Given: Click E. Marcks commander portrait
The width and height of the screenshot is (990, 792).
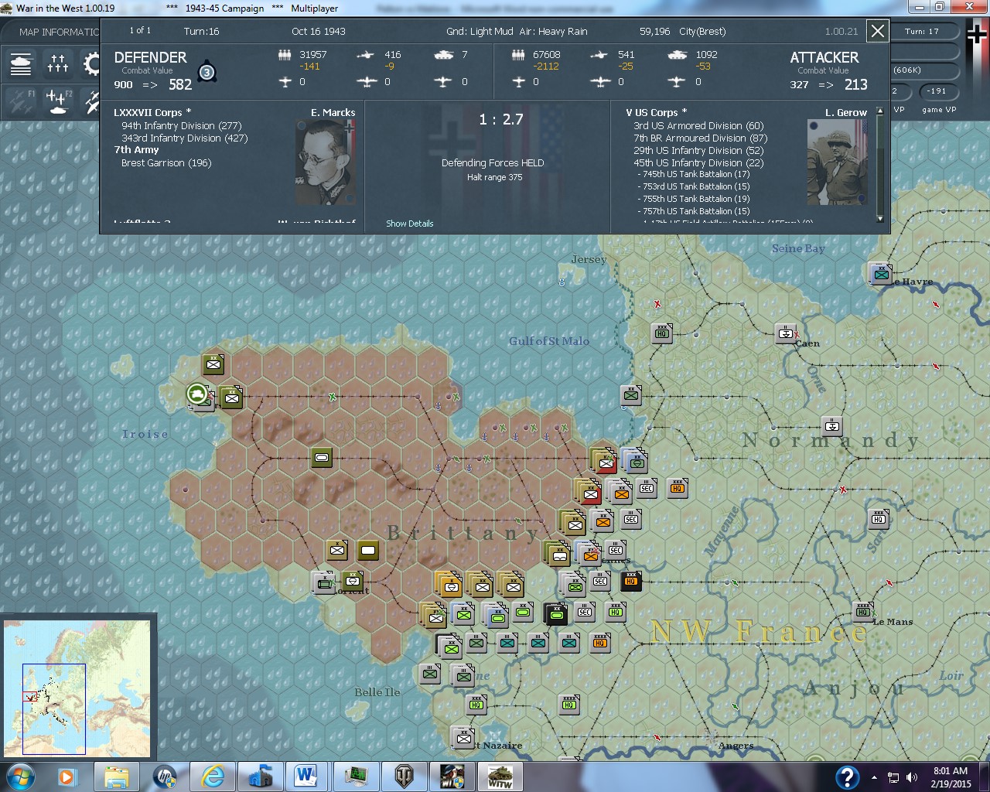Looking at the screenshot, I should point(325,163).
